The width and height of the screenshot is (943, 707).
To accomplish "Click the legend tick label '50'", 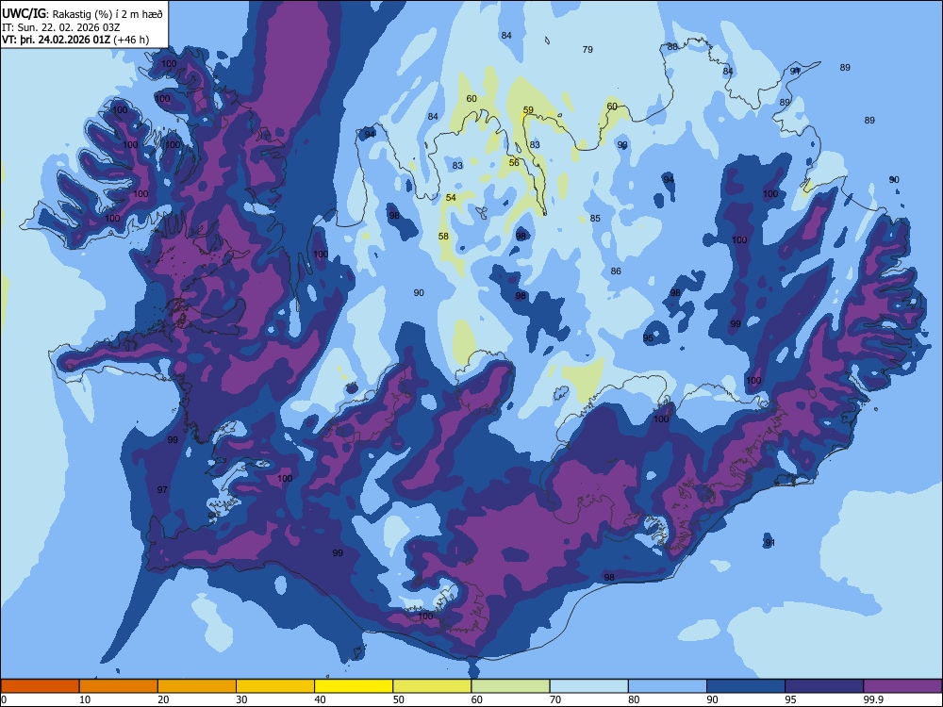I will (x=399, y=699).
